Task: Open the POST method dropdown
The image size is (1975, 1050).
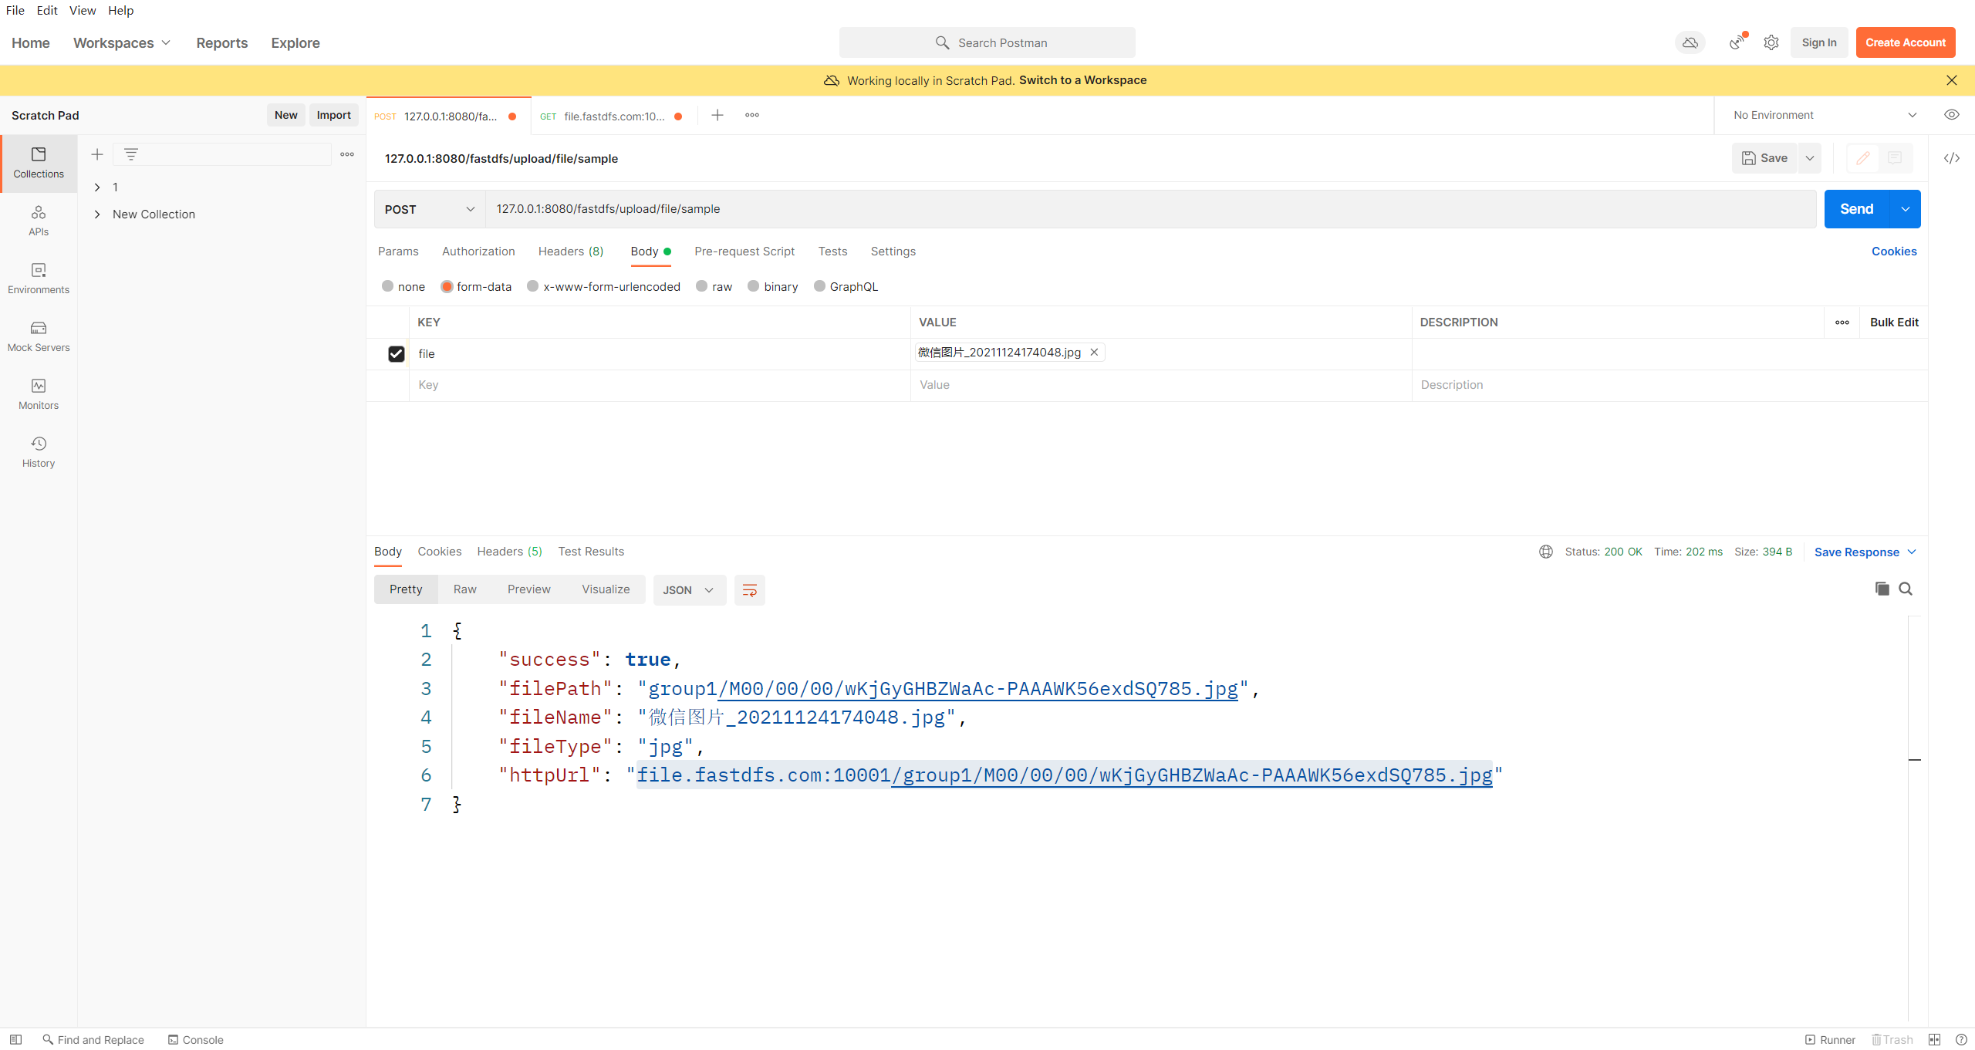Action: coord(429,209)
